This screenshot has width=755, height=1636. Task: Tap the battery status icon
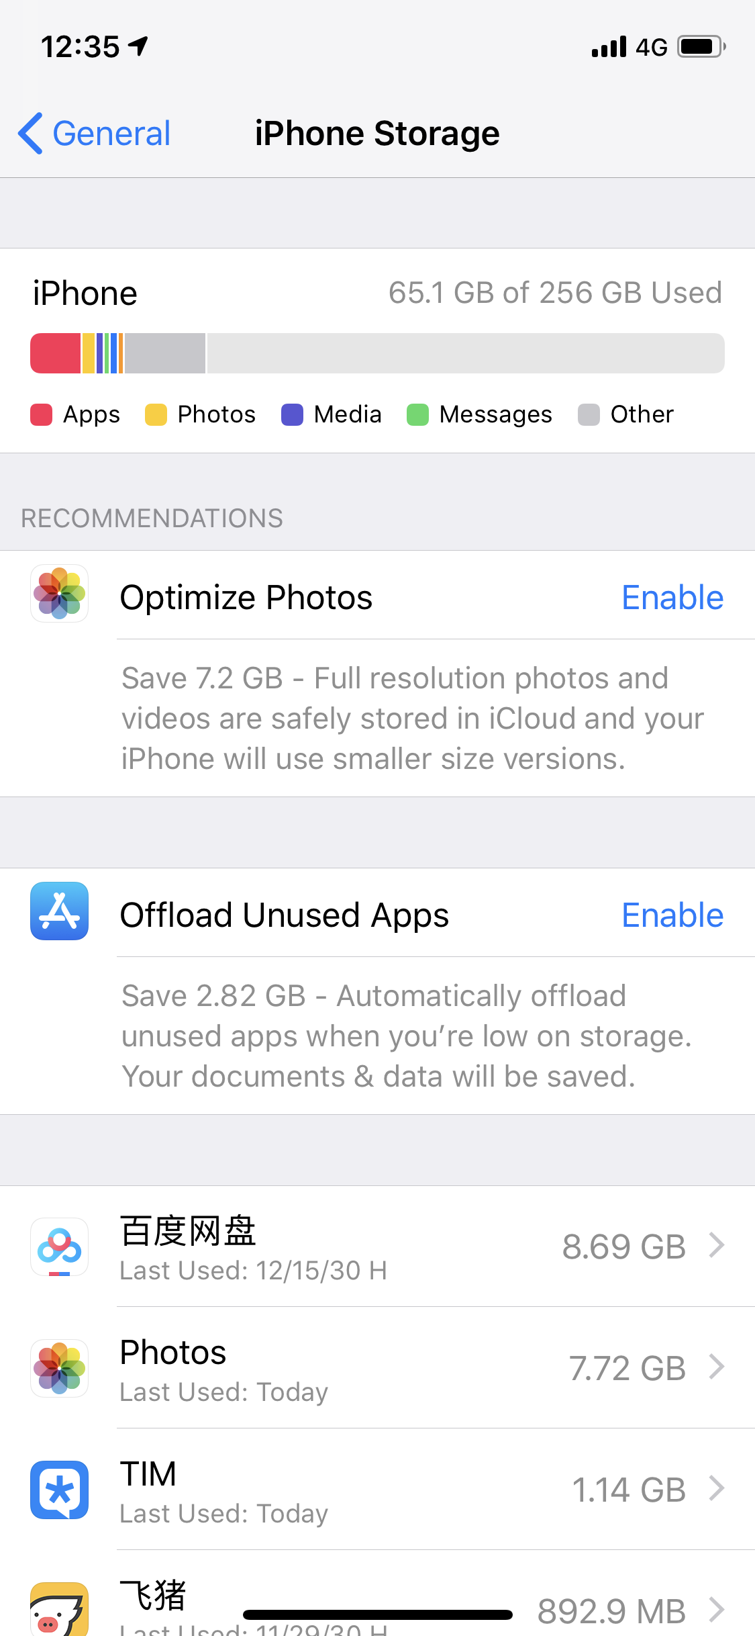coord(701,46)
